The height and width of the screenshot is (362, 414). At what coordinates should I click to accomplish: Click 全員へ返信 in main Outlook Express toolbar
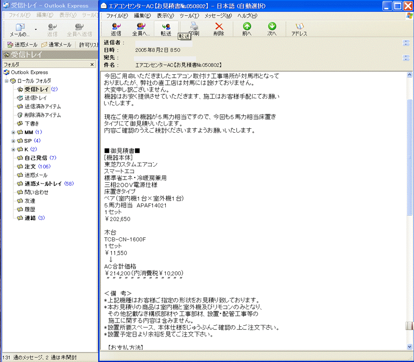click(x=79, y=30)
